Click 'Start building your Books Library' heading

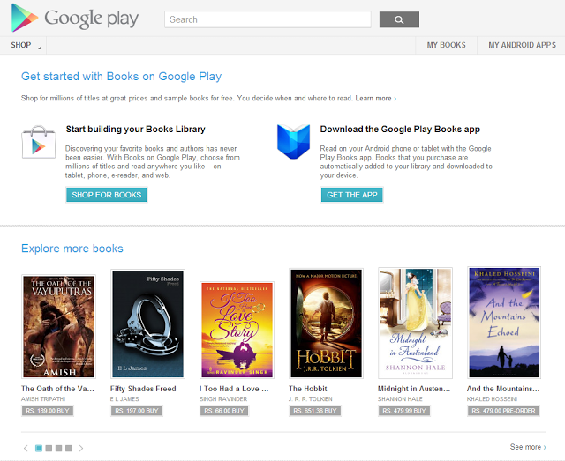pos(135,130)
